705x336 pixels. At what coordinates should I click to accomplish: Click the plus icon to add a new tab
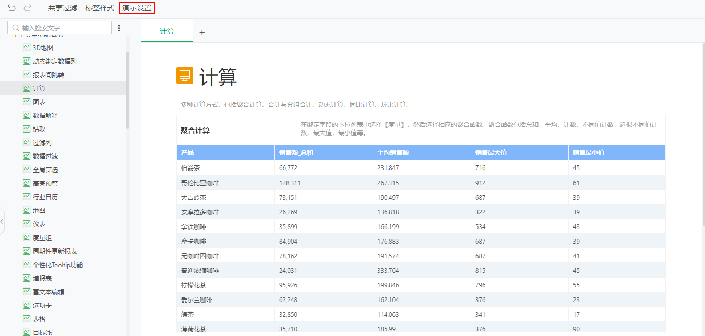point(202,31)
